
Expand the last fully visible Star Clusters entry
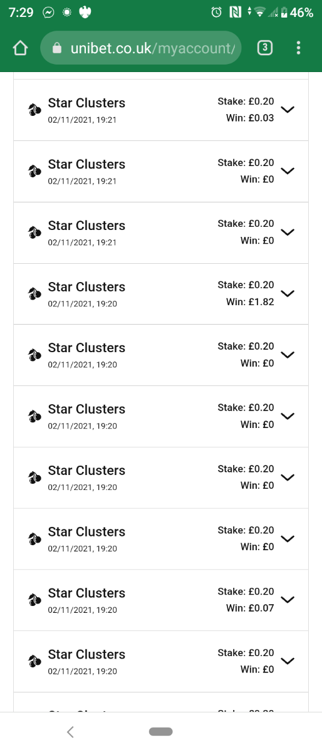[288, 661]
